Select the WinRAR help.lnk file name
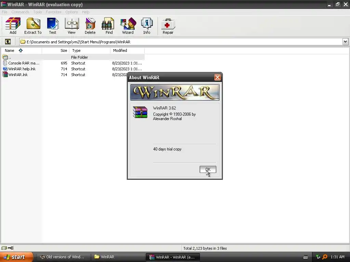This screenshot has height=262, width=350. point(22,69)
